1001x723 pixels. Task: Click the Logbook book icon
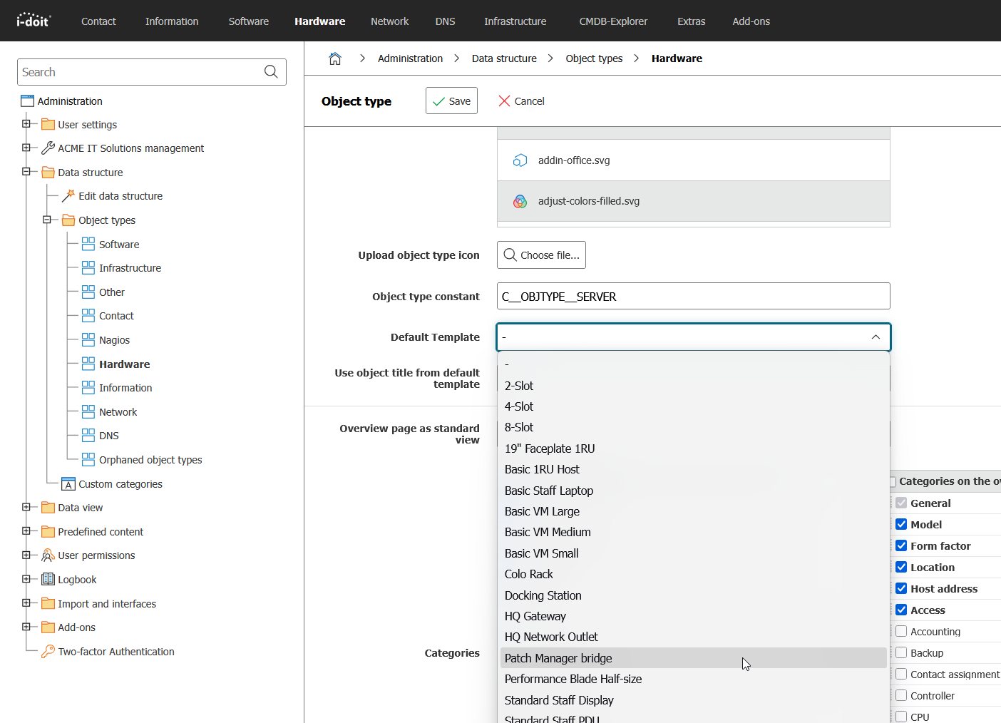(48, 580)
